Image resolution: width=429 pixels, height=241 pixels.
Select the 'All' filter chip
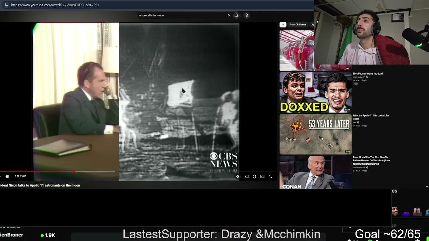click(283, 24)
